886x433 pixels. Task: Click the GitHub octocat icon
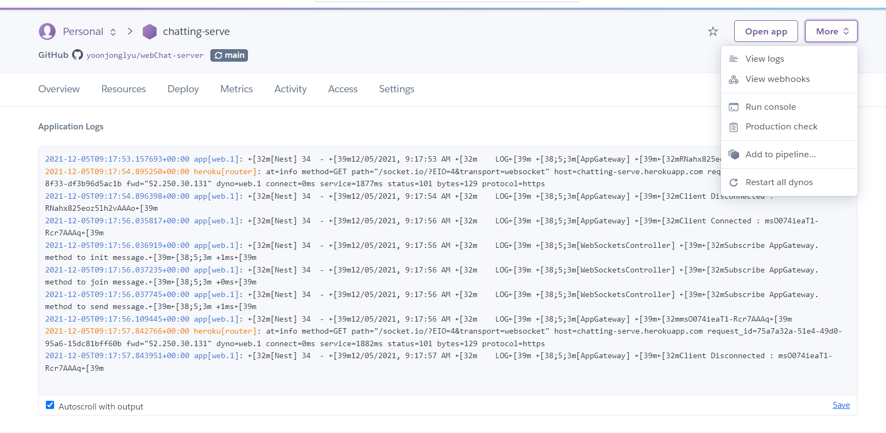(78, 55)
